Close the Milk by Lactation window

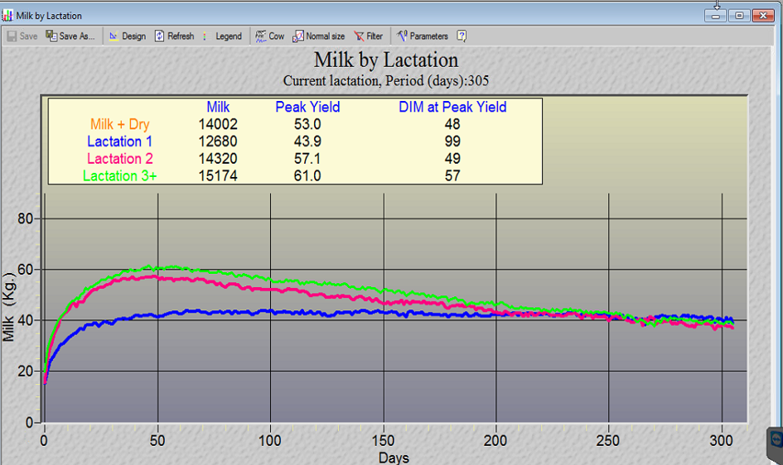tap(763, 16)
